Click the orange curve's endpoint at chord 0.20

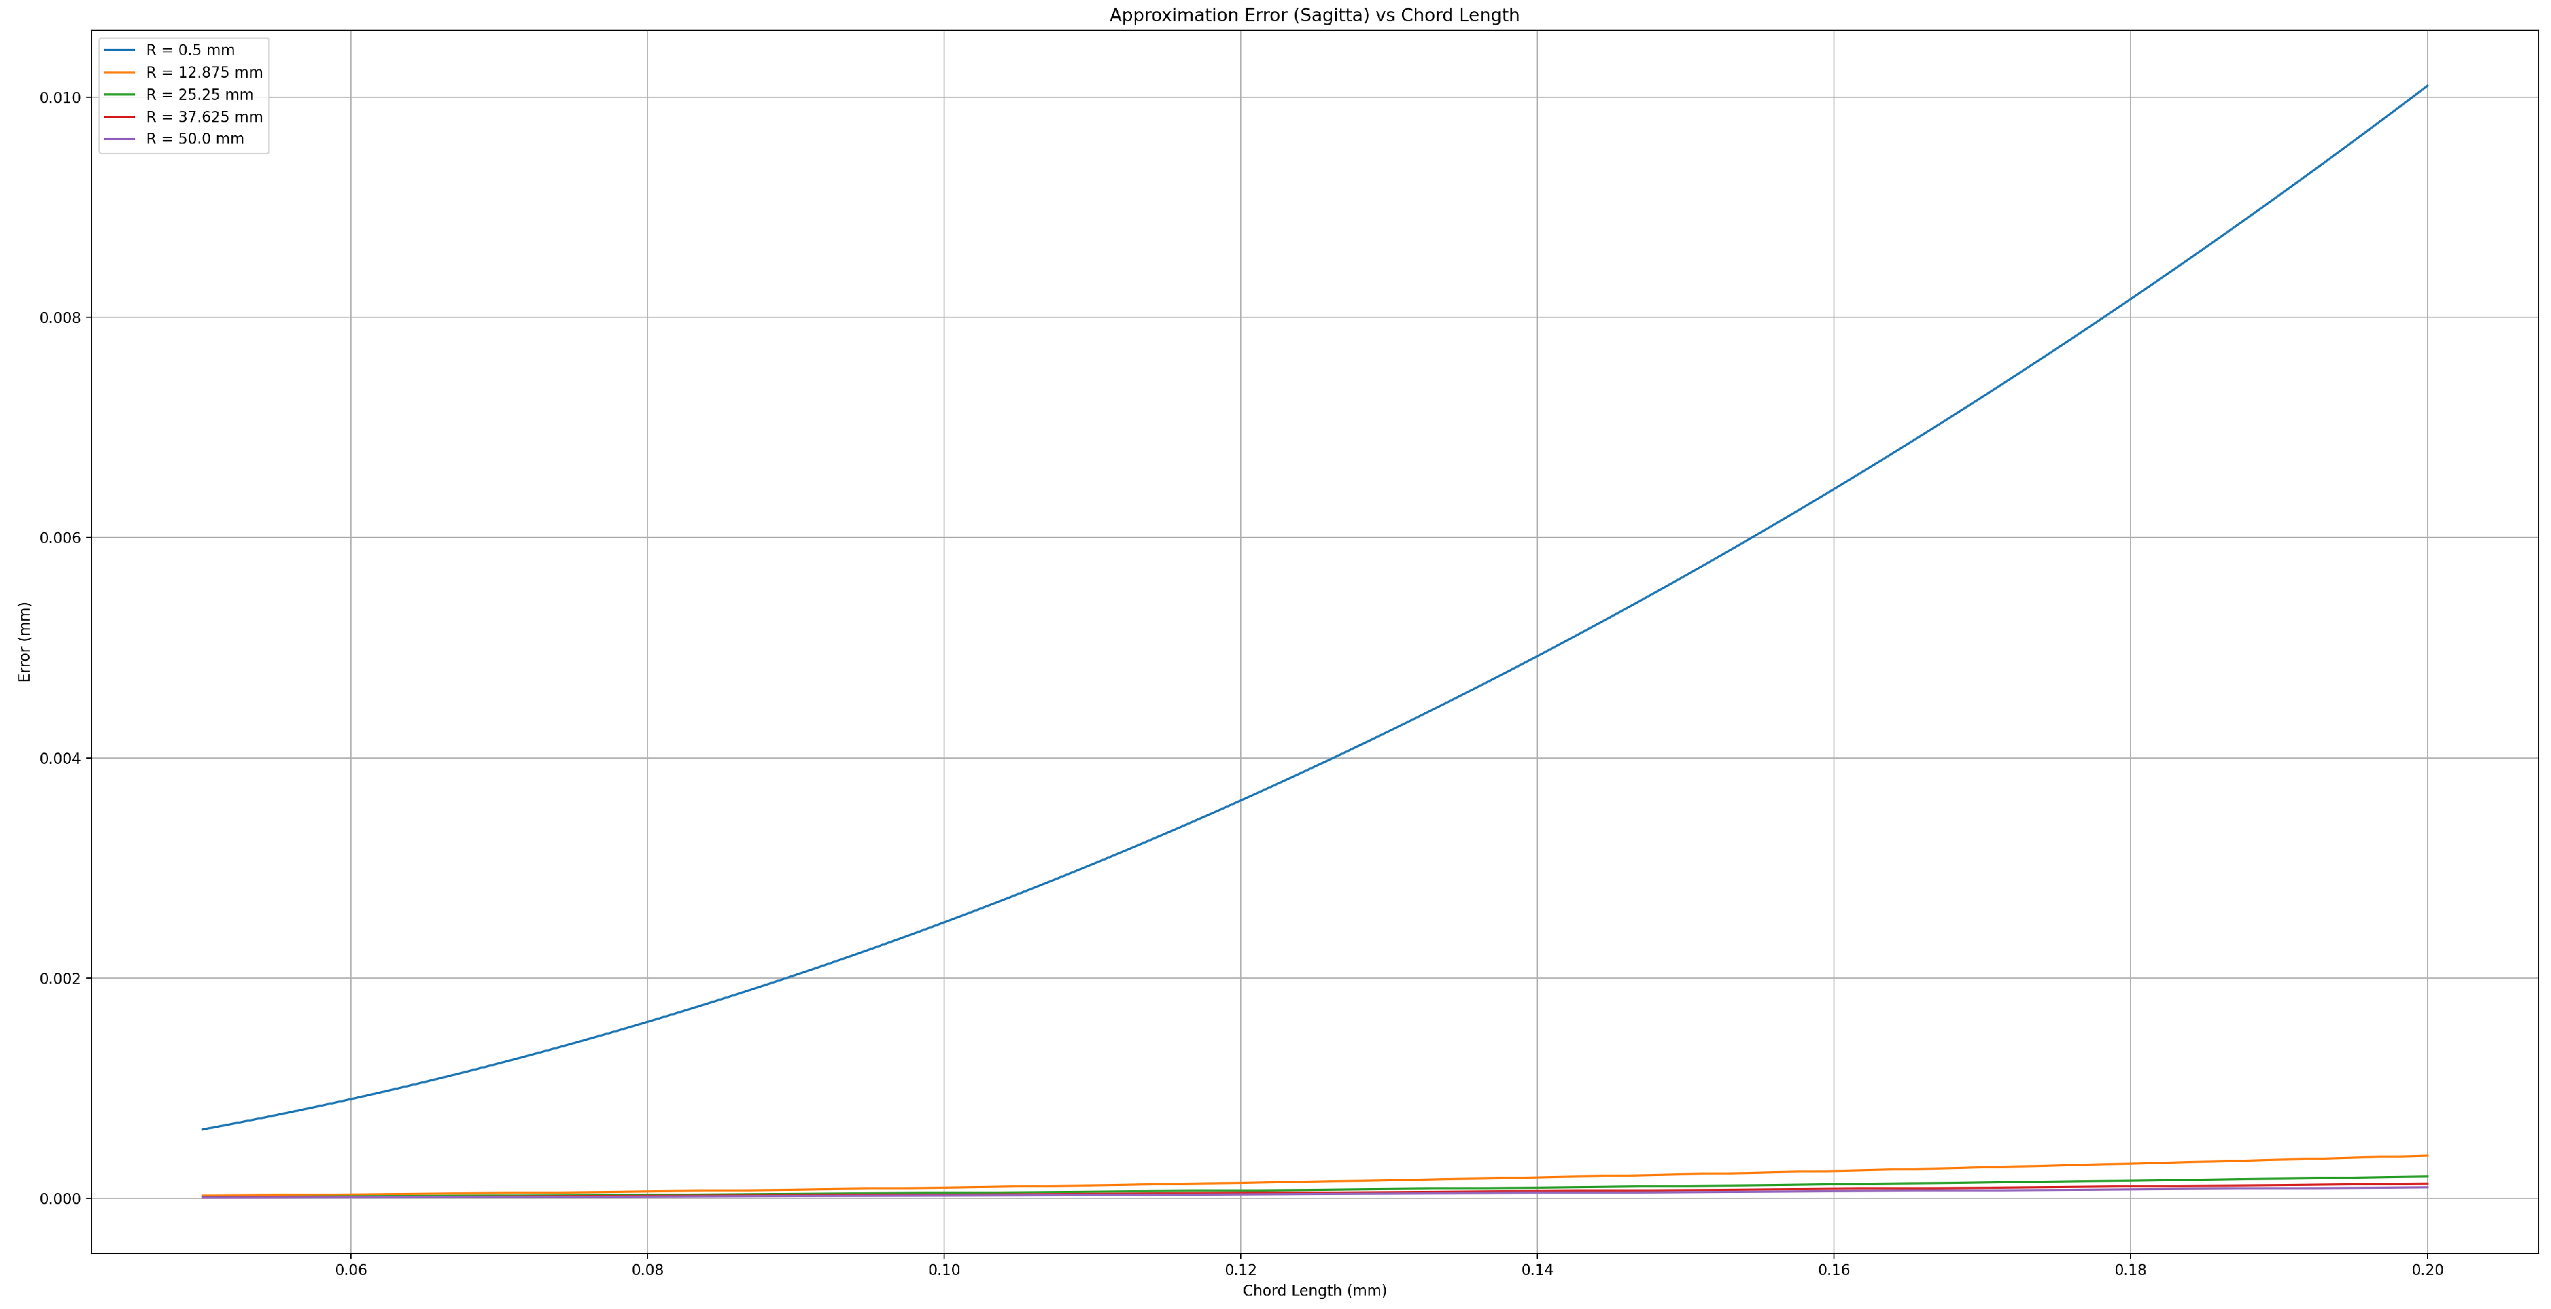[x=2426, y=1156]
